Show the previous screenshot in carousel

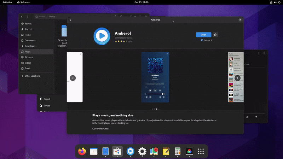click(x=73, y=78)
